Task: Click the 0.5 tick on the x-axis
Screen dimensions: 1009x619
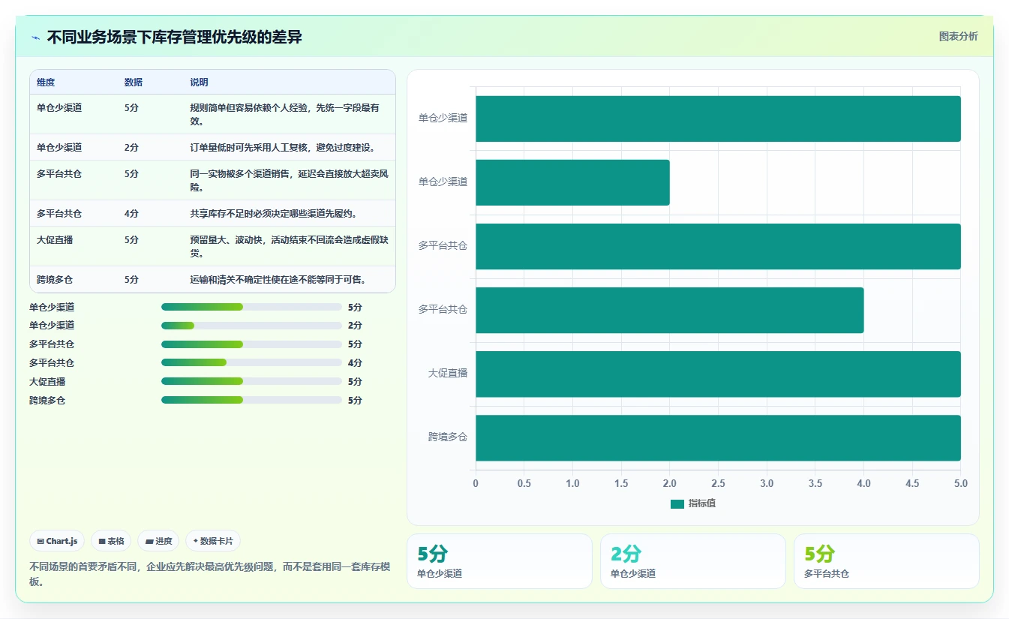Action: click(x=524, y=483)
